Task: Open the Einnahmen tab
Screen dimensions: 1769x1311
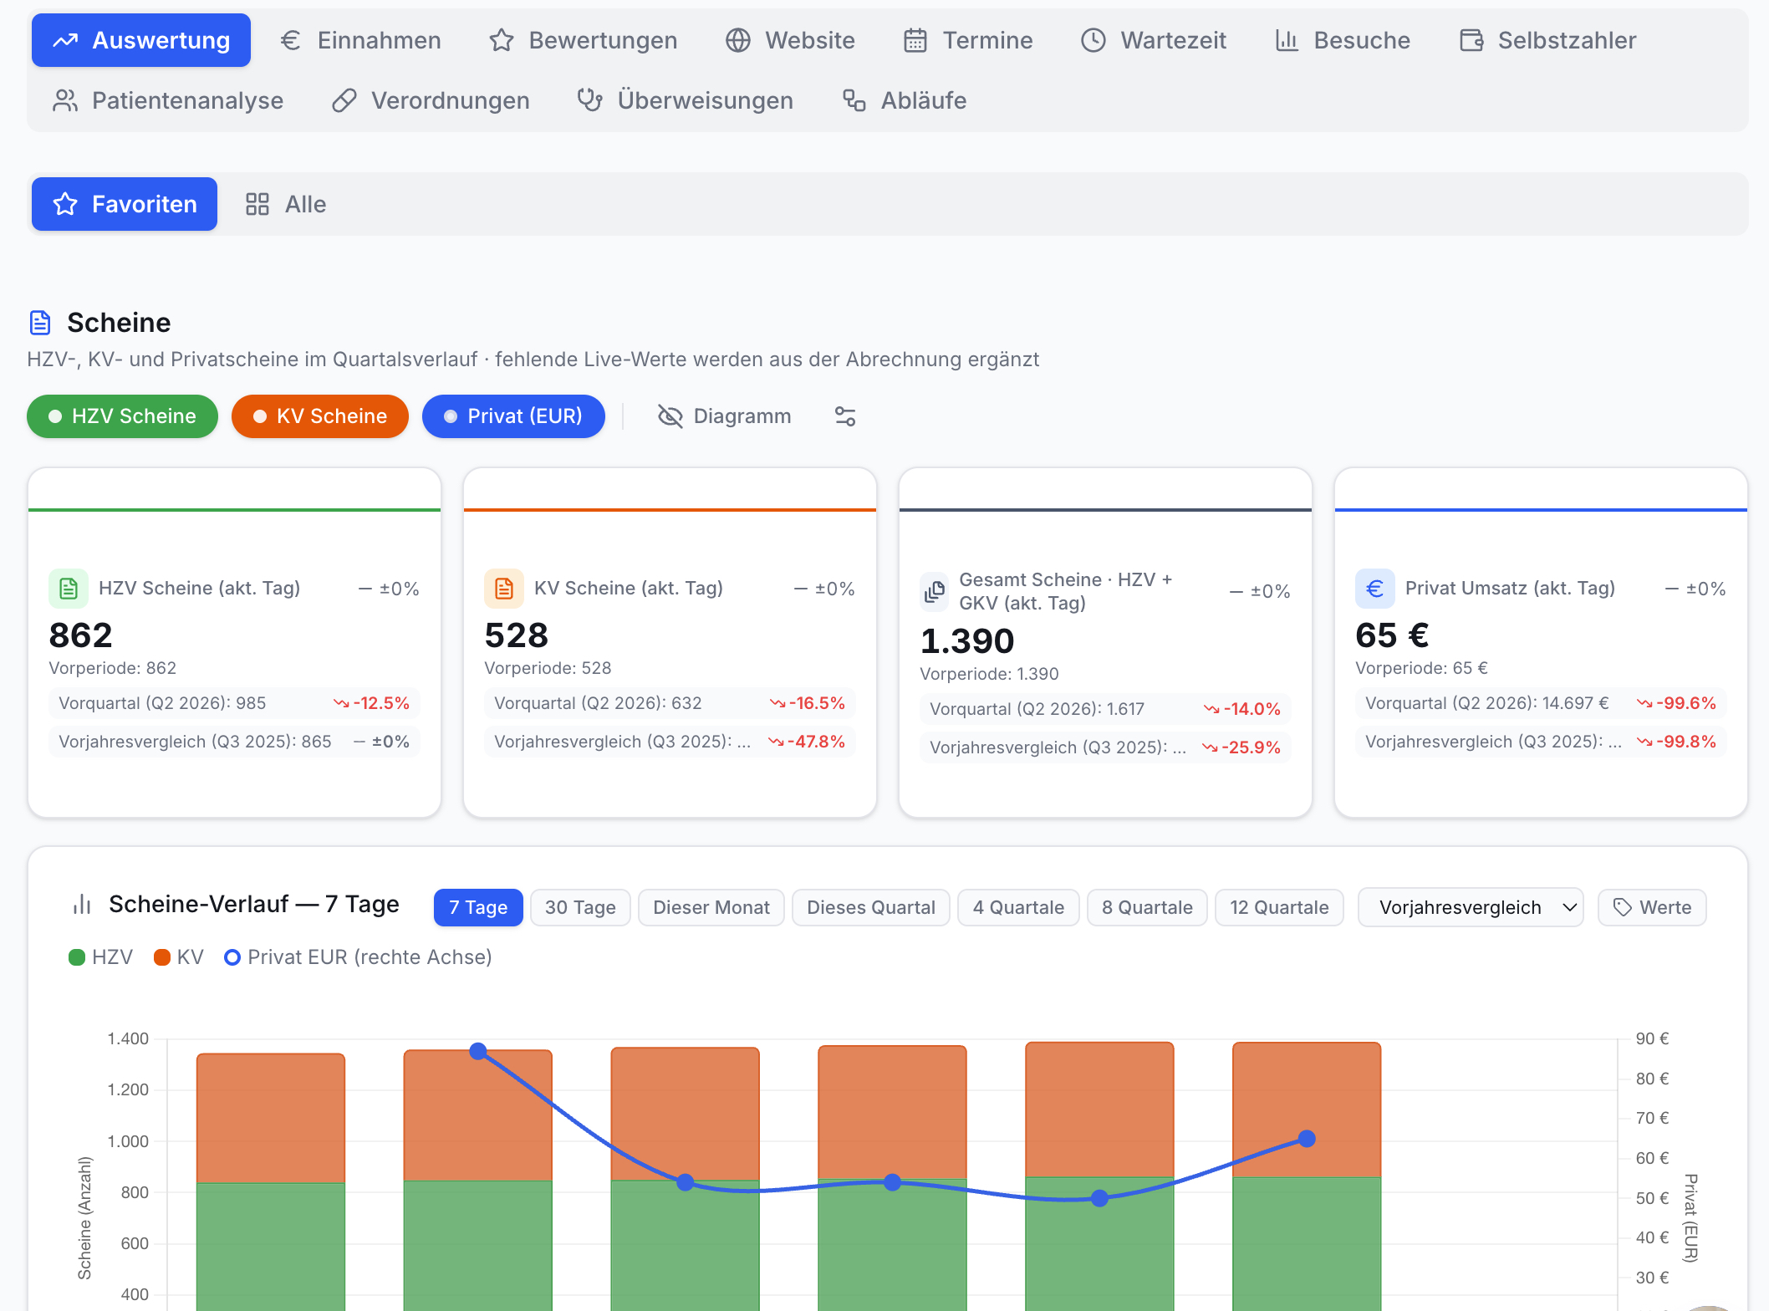Action: 359,40
